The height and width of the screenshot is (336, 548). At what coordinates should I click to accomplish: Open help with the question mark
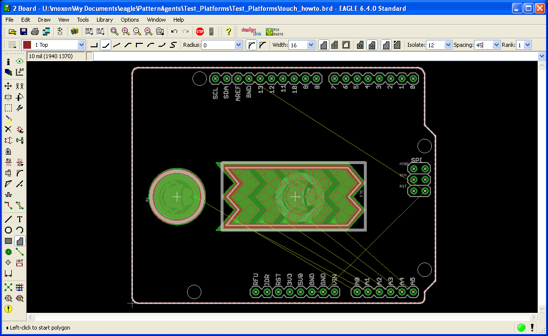click(228, 32)
